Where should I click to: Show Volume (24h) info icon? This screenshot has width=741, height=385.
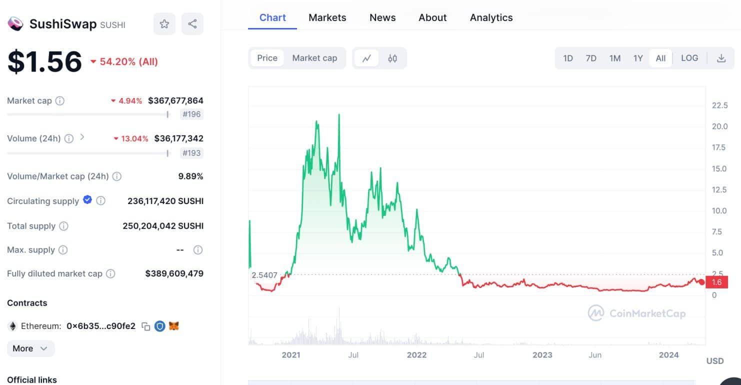coord(69,138)
